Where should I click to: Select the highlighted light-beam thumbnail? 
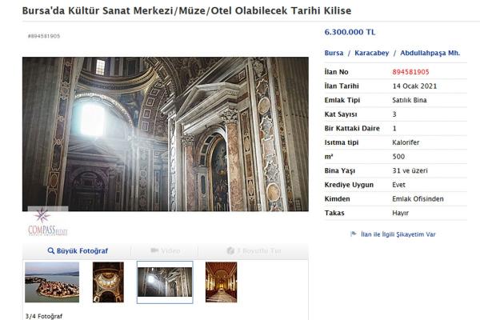pos(165,282)
